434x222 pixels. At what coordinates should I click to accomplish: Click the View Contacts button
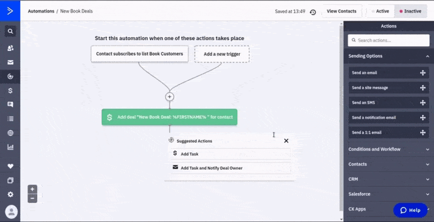point(341,11)
